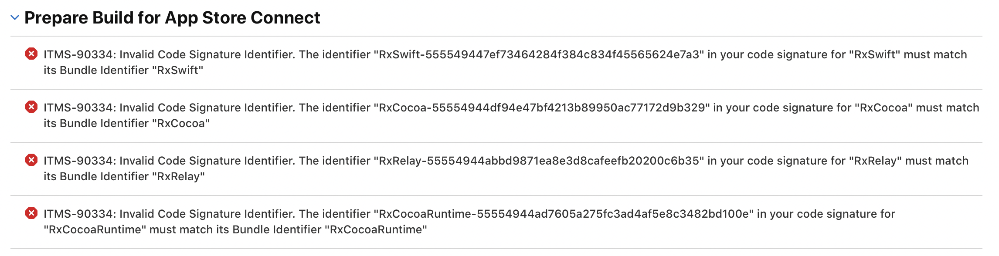Collapse the Prepare Build for App Store Connect section

15,18
